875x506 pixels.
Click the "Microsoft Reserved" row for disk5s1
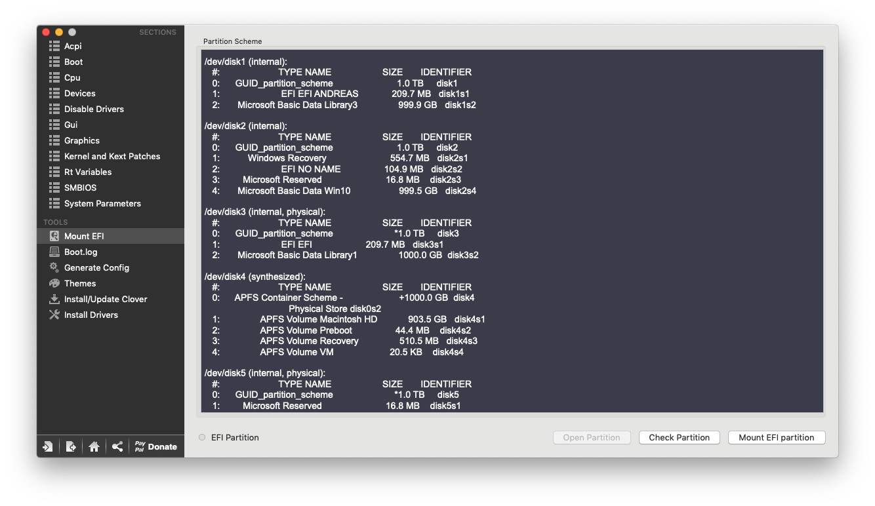[x=336, y=406]
